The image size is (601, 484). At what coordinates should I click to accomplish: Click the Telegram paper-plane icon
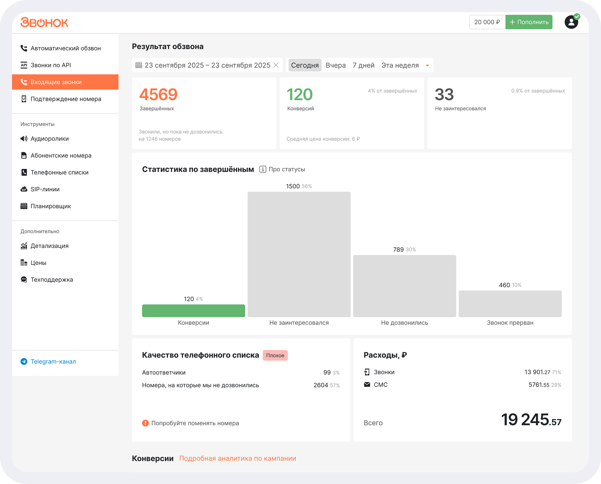(x=24, y=361)
